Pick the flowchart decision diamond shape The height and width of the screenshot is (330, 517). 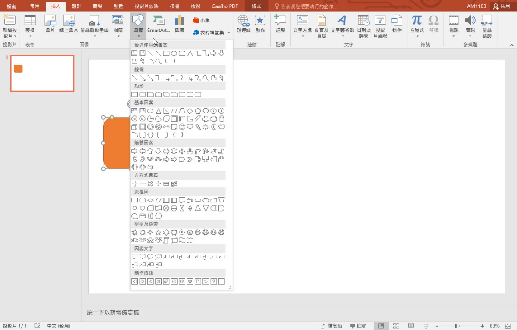(x=150, y=200)
